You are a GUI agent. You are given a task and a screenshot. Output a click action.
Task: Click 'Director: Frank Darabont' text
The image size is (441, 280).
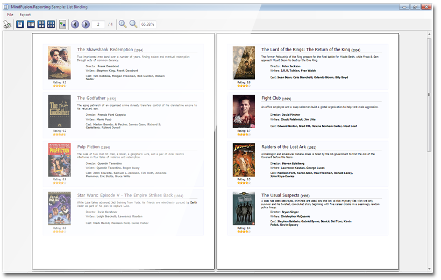click(102, 66)
